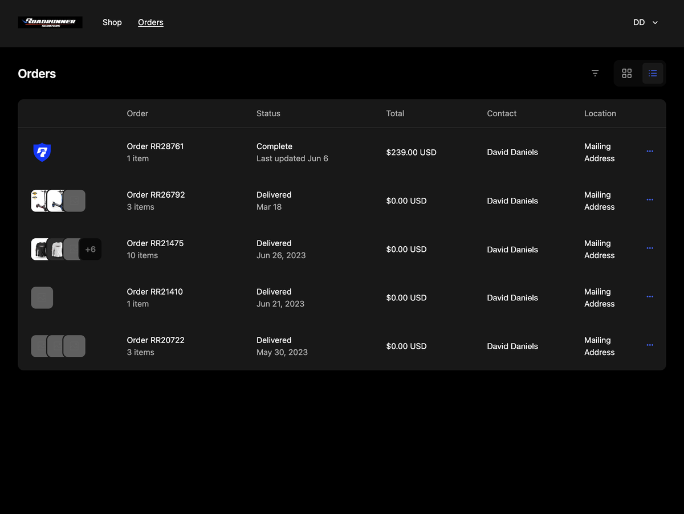Click the gray placeholder thumbnail for RR21410
This screenshot has width=684, height=514.
(42, 297)
